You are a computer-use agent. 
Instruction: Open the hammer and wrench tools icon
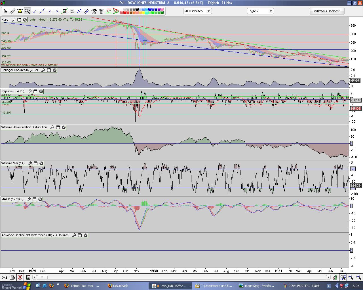point(94,11)
